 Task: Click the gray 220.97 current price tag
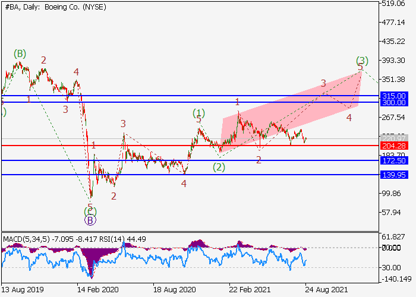point(394,138)
